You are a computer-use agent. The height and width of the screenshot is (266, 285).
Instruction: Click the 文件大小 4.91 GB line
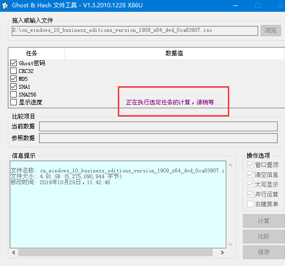pyautogui.click(x=66, y=176)
